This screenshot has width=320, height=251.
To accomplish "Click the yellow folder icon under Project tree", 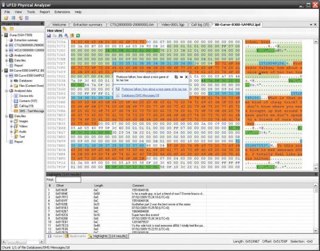I will 12,29.
